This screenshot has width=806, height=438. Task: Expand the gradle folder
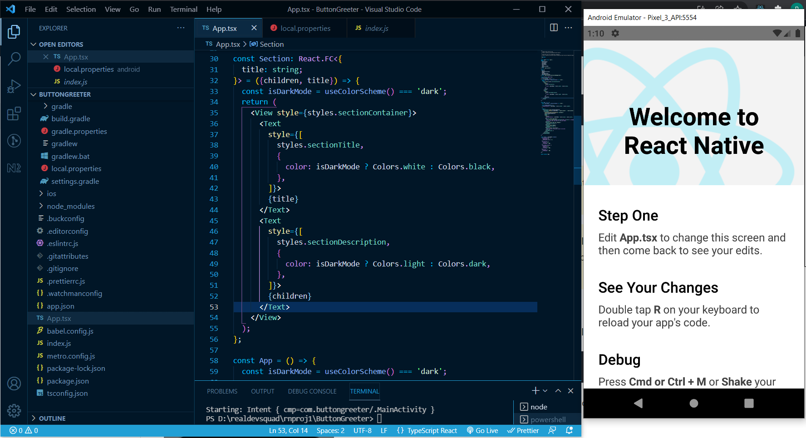coord(45,106)
